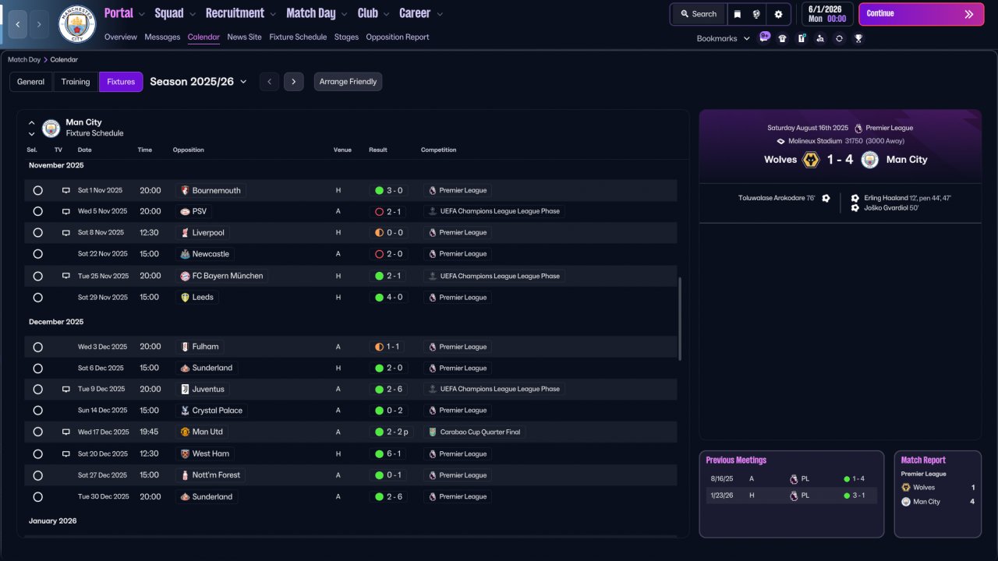Viewport: 998px width, 561px height.
Task: Click the Leeds club crest
Action: click(x=185, y=297)
